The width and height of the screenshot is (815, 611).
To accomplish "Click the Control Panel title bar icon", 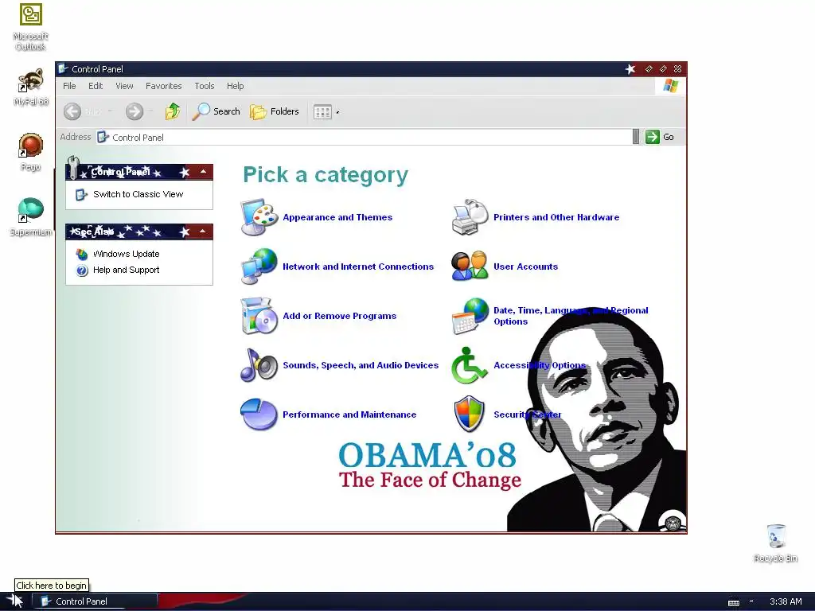I will click(63, 68).
